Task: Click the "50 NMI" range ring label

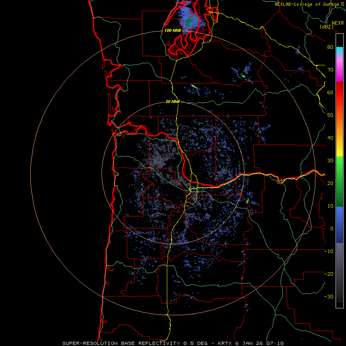Action: coord(173,102)
